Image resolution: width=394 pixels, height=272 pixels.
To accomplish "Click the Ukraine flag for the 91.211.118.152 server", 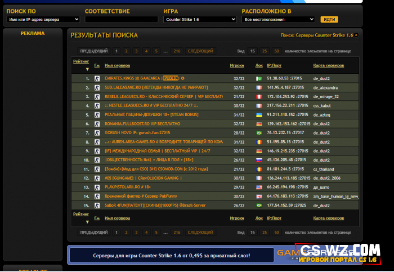I will point(258,114).
